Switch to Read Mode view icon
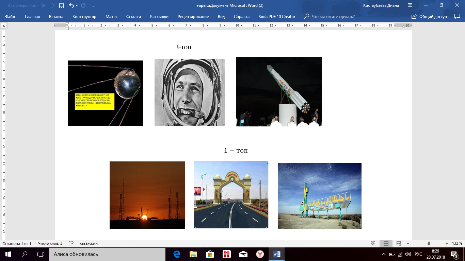This screenshot has width=465, height=261. [x=373, y=244]
